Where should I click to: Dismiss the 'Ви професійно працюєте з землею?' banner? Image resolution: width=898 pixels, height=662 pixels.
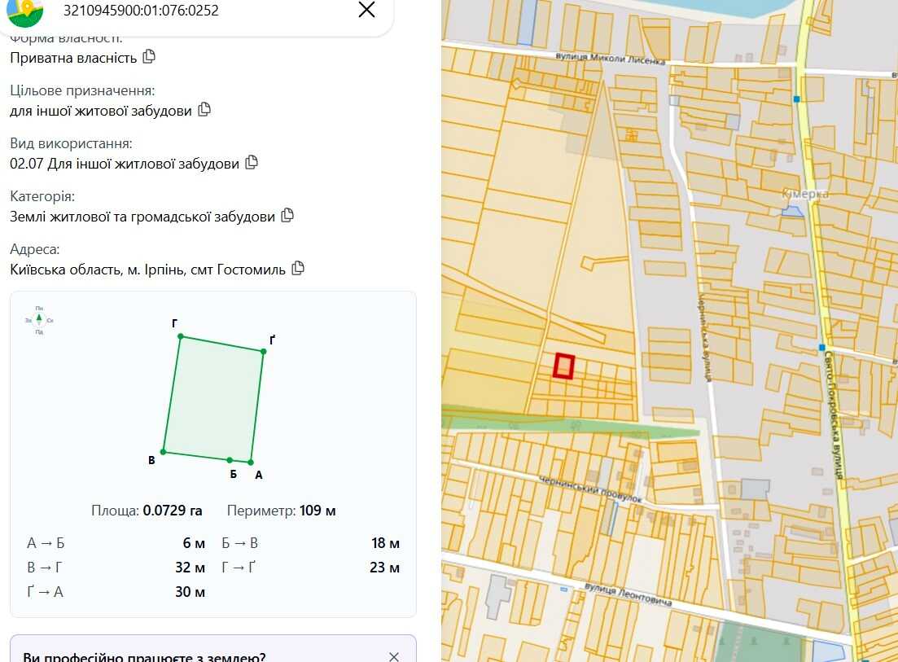coord(393,656)
